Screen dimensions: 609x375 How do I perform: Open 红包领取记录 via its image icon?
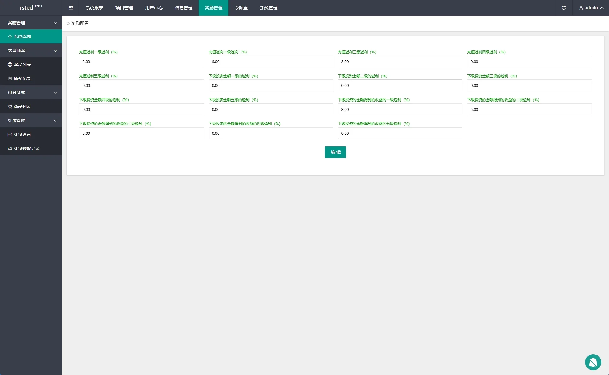[10, 148]
